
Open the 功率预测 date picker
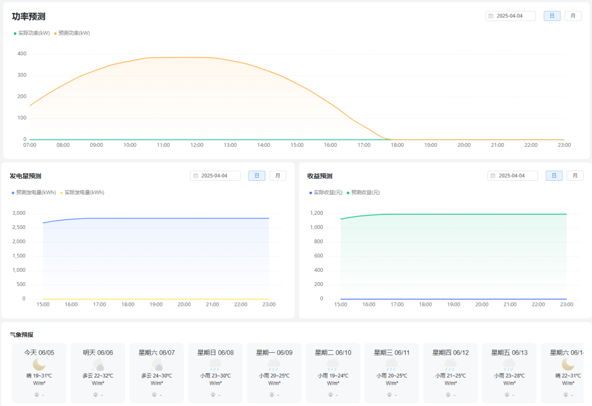pos(510,16)
